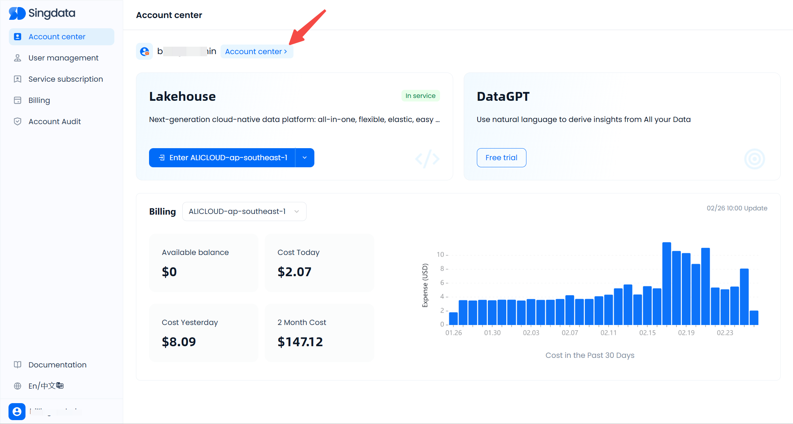Click the Singdata logo icon
Viewport: 793px width, 424px height.
pyautogui.click(x=17, y=13)
